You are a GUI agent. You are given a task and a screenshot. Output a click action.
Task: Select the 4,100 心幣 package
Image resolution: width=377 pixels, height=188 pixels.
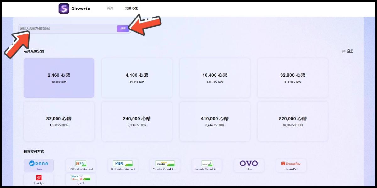tap(137, 78)
